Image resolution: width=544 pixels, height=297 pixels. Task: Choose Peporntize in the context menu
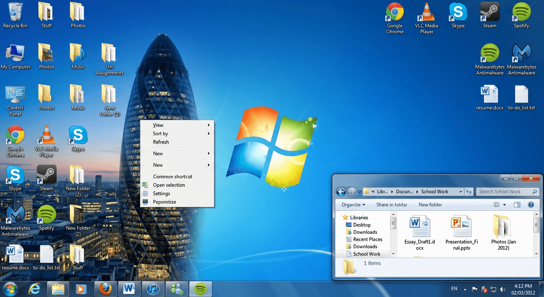(177, 202)
